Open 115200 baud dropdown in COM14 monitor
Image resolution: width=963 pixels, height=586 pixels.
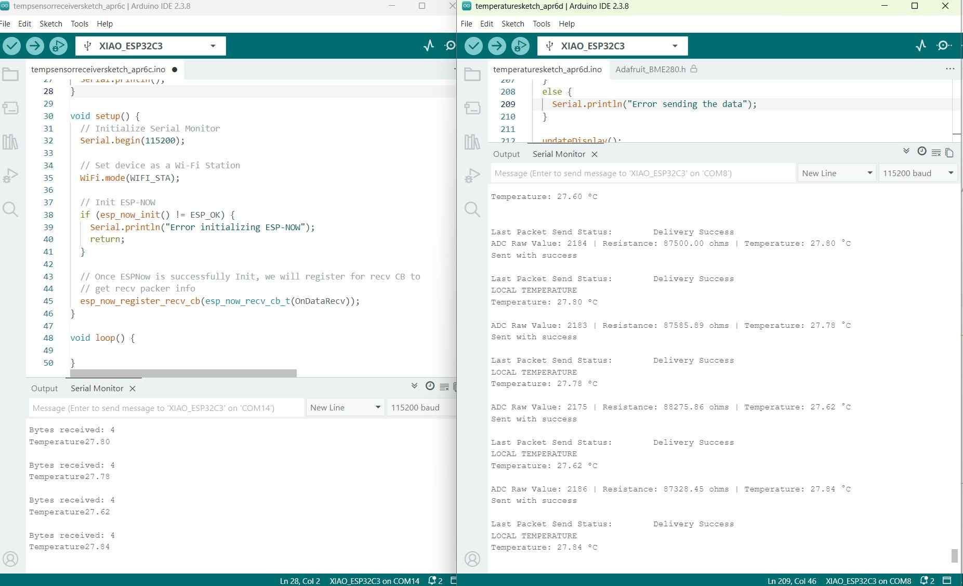(x=422, y=408)
